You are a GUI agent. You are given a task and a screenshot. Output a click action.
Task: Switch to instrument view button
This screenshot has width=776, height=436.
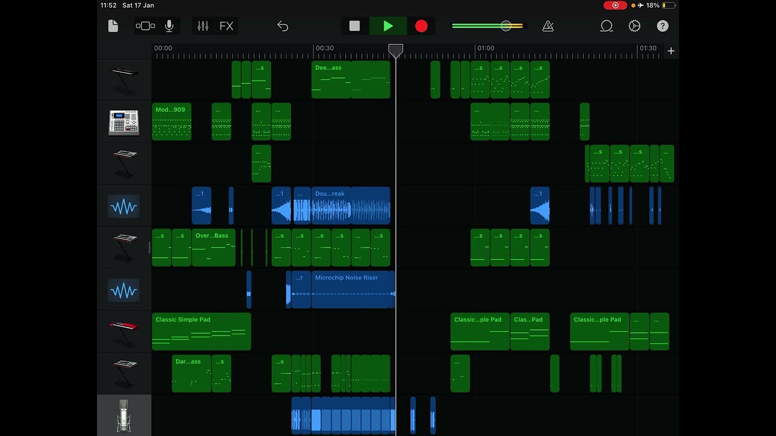145,26
